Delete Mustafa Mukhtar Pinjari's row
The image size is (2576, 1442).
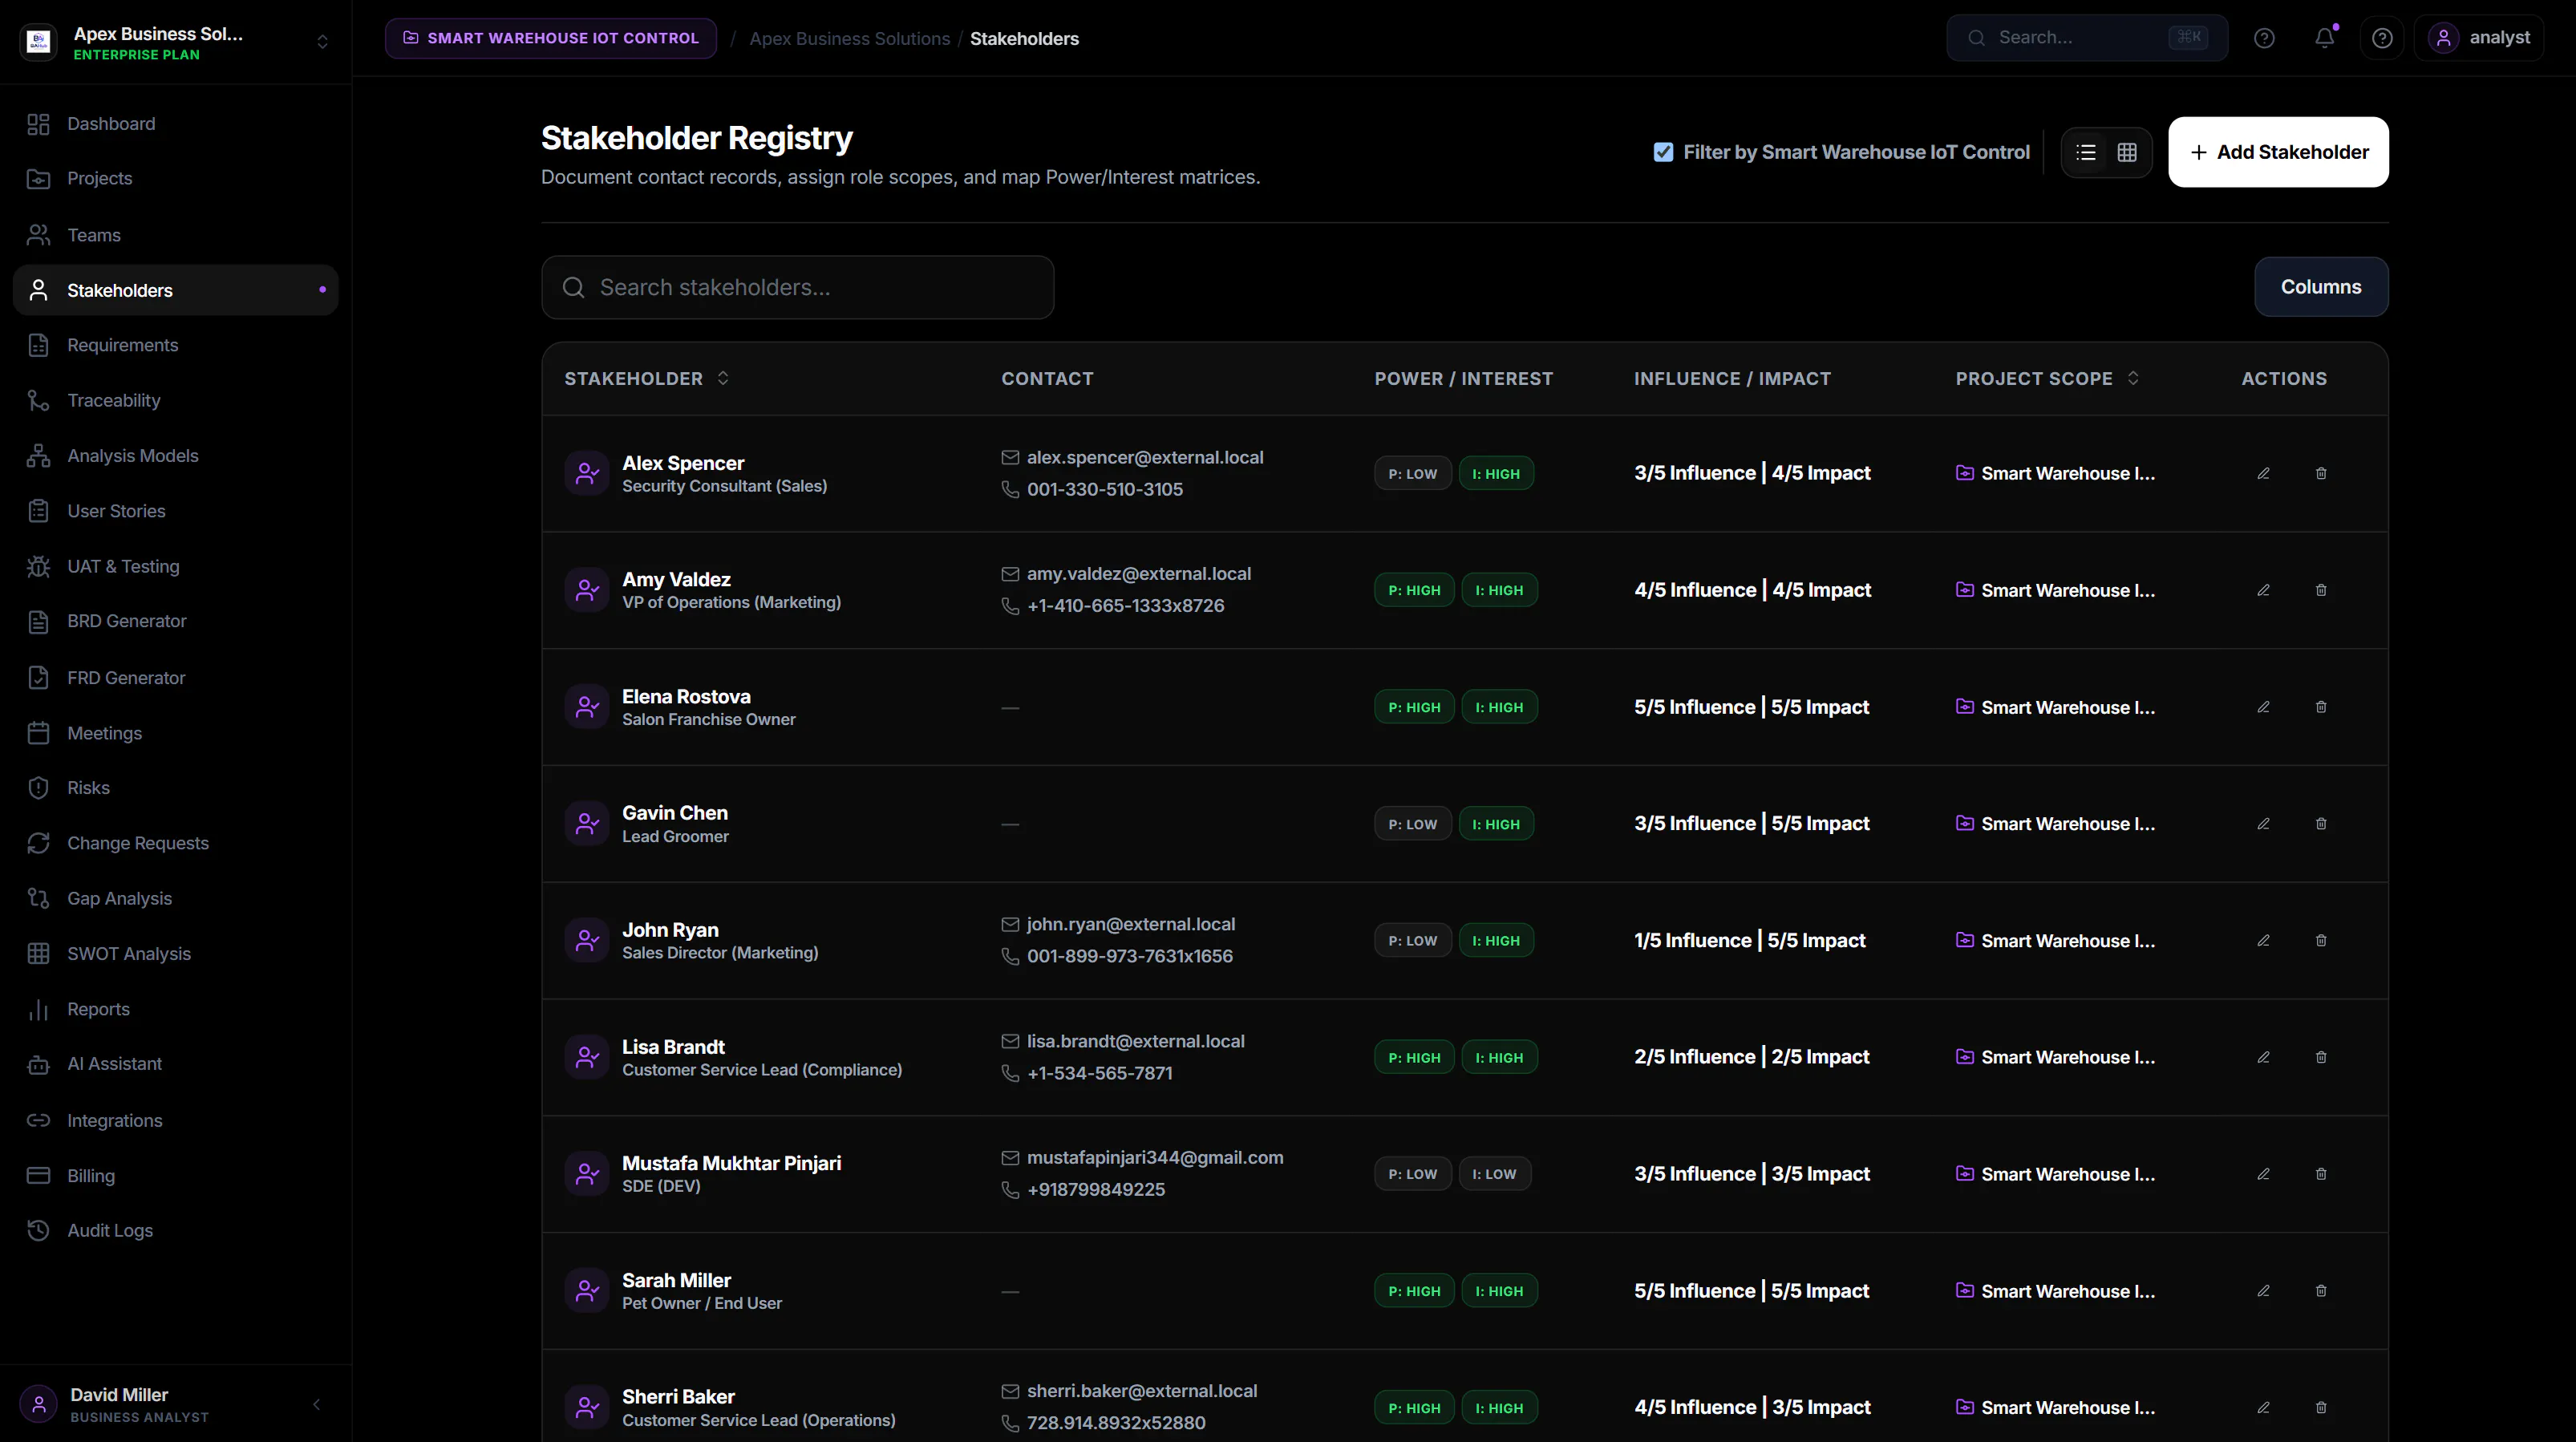pyautogui.click(x=2321, y=1174)
